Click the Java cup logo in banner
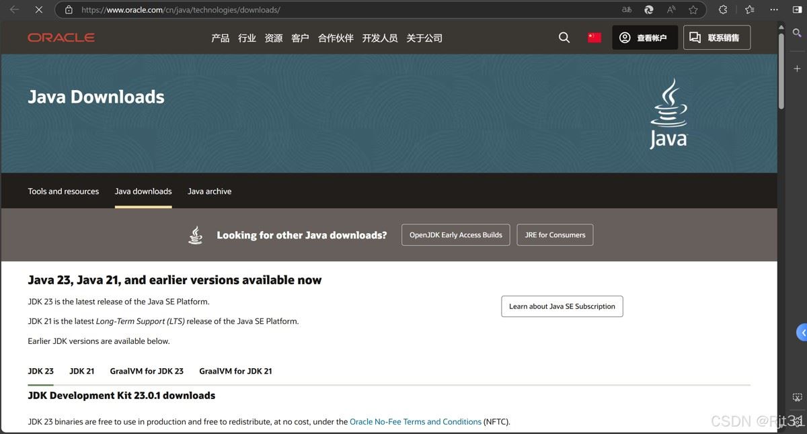Viewport: 807px width, 434px height. [x=668, y=114]
